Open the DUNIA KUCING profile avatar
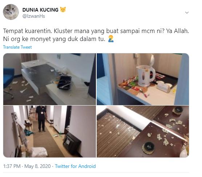 click(11, 12)
